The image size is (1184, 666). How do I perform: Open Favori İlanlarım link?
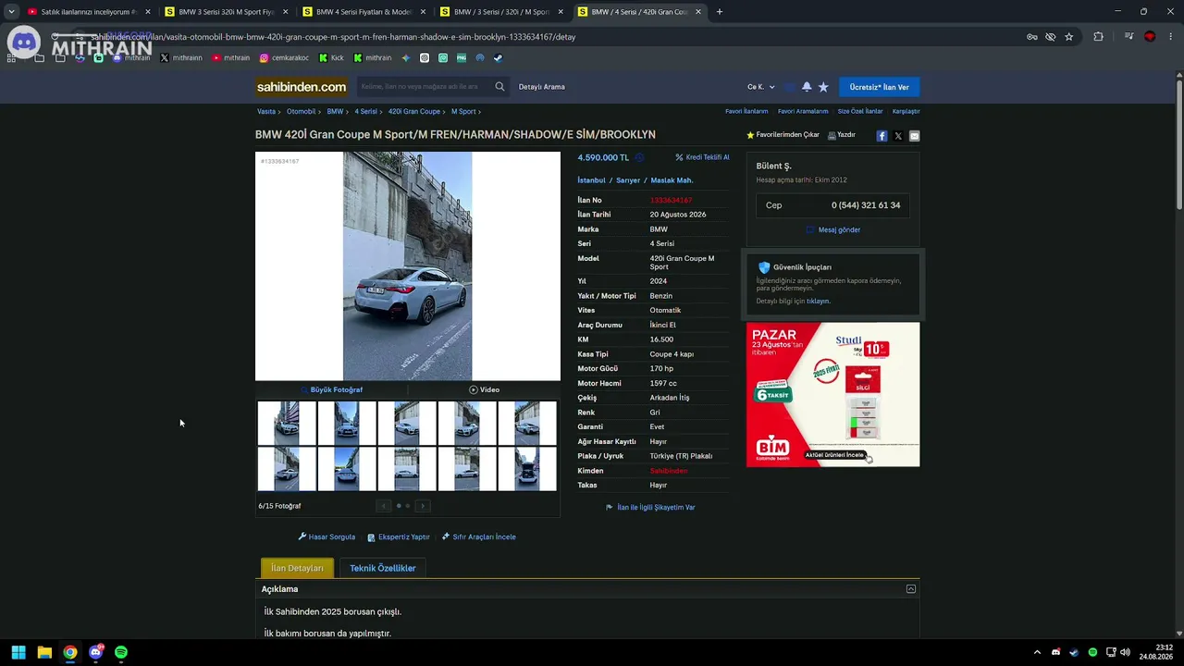tap(746, 111)
